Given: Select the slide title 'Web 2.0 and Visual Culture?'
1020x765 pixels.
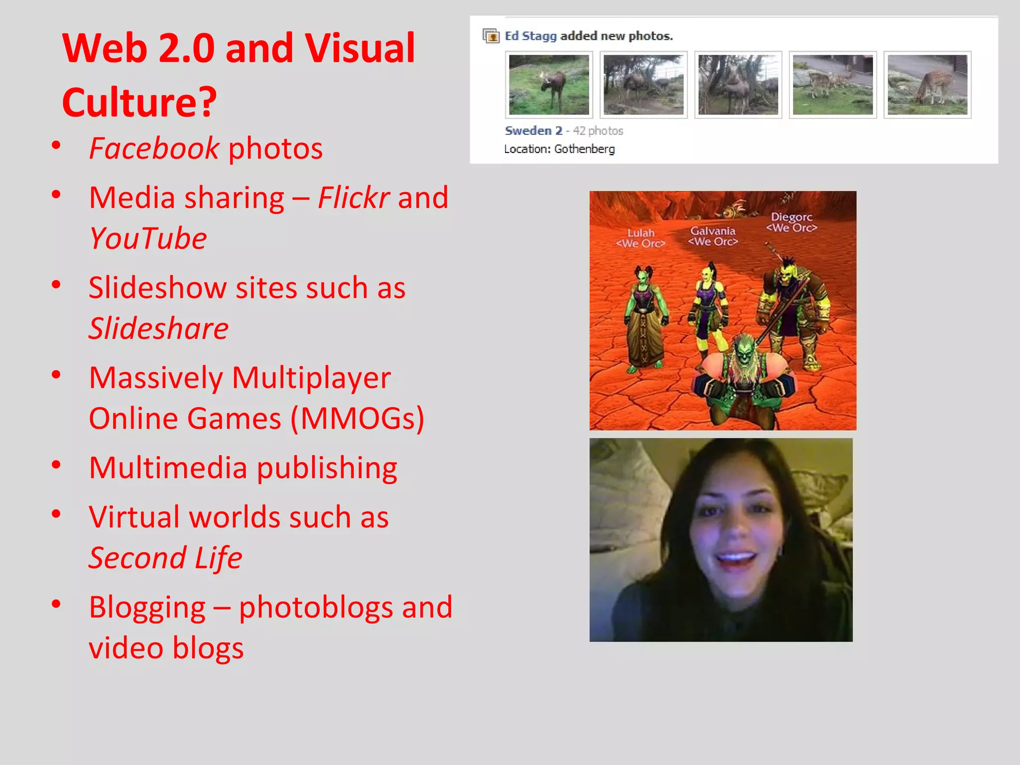Looking at the screenshot, I should [238, 75].
